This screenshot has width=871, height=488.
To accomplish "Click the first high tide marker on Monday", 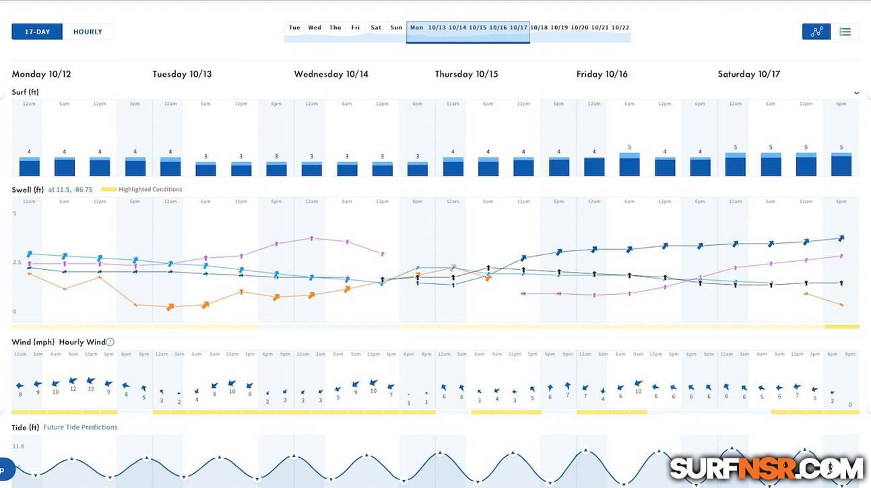I will [x=72, y=458].
